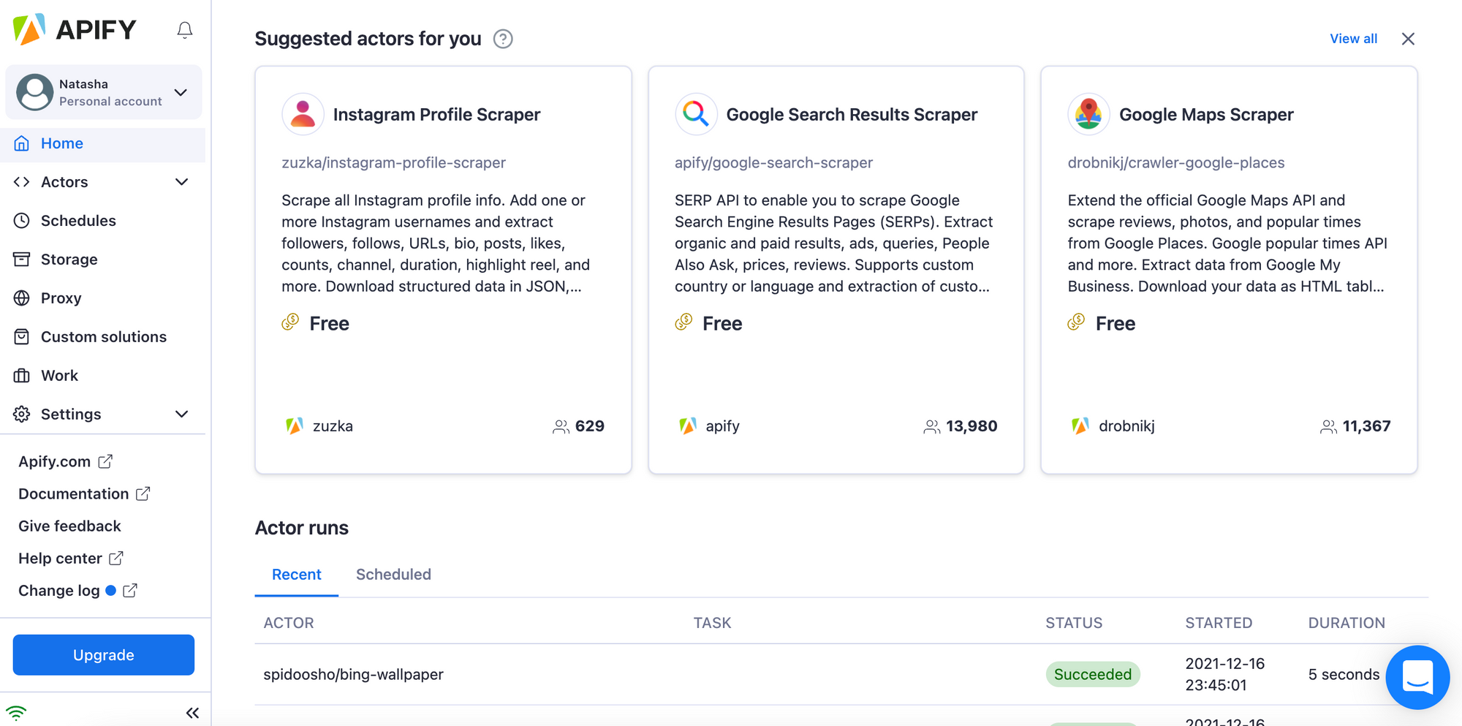Open the Instagram Profile Scraper card title
This screenshot has width=1462, height=726.
click(x=436, y=115)
